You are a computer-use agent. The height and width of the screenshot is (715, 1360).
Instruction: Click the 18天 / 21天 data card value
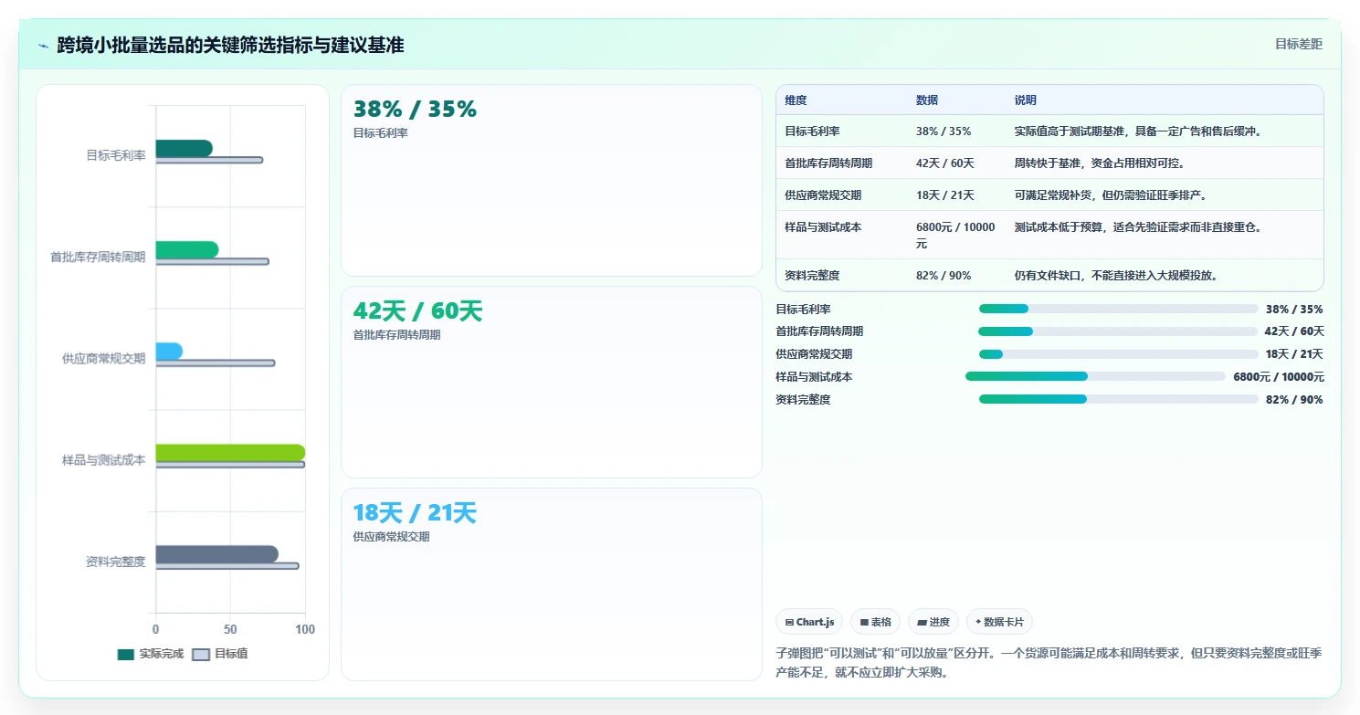(x=415, y=513)
